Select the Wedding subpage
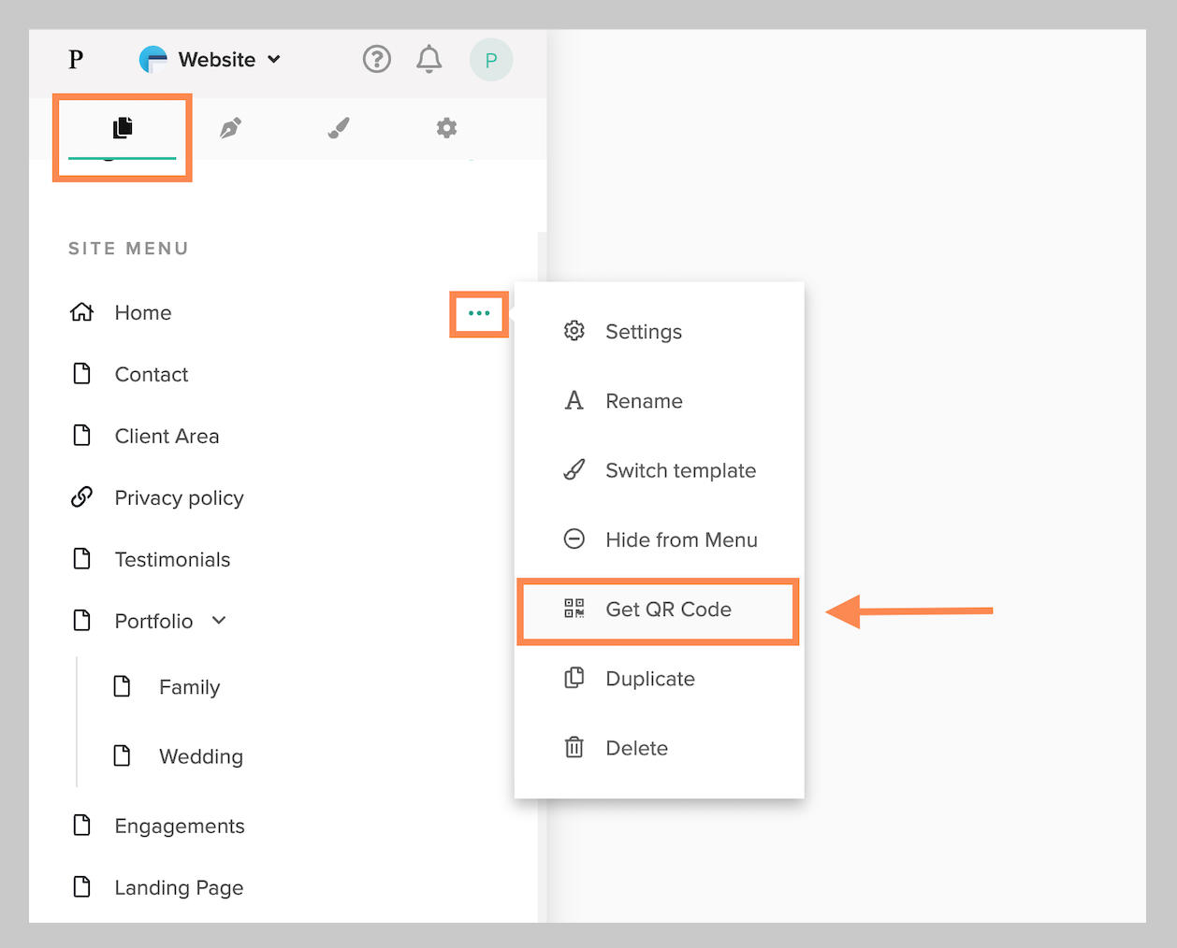This screenshot has width=1177, height=948. (200, 756)
